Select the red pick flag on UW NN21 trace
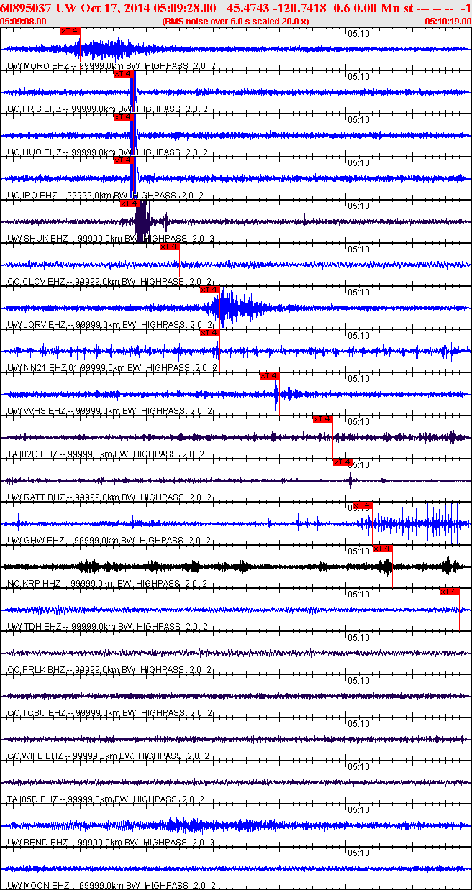The image size is (472, 890). tap(209, 332)
